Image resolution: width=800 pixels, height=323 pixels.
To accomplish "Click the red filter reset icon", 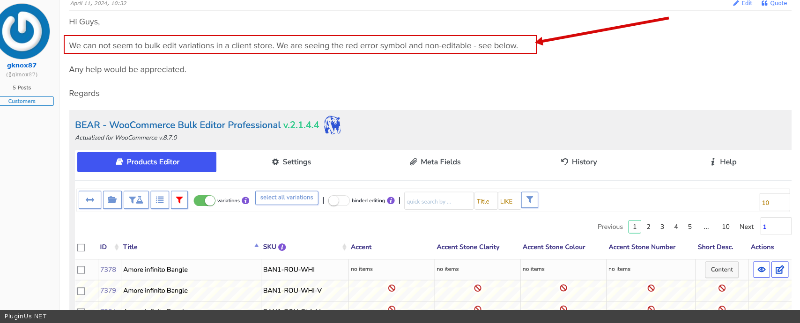I will (179, 200).
